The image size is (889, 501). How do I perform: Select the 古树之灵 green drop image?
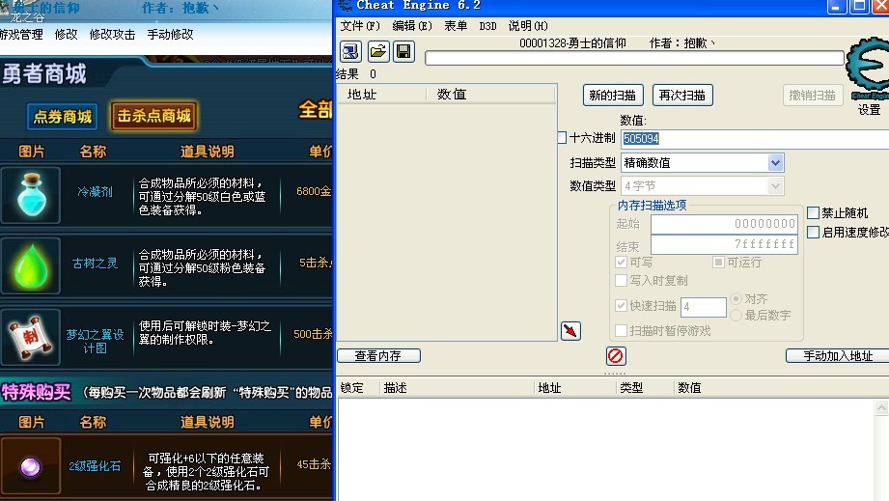31,265
